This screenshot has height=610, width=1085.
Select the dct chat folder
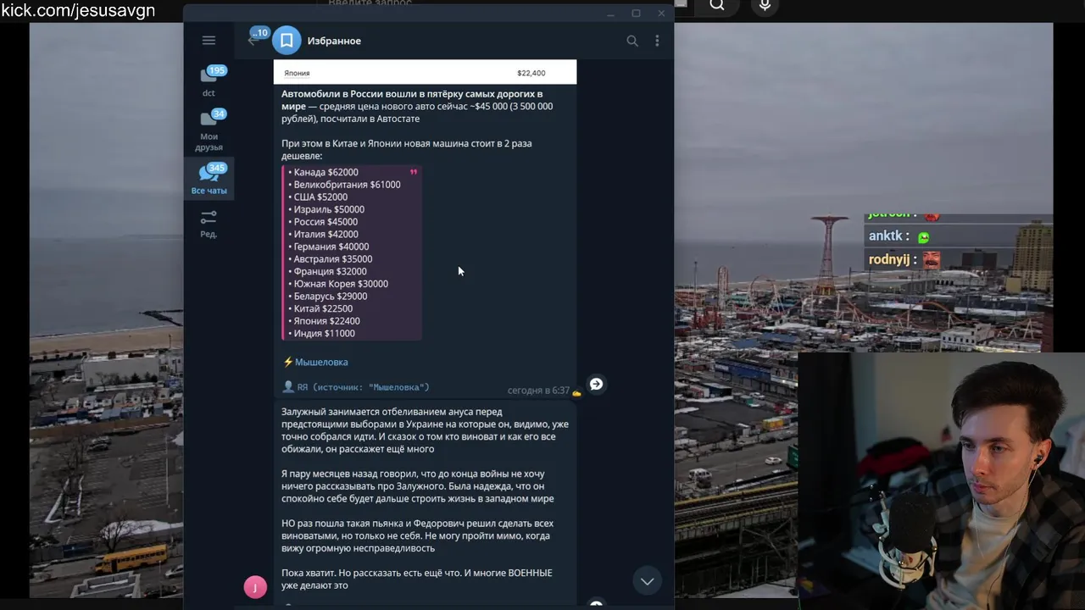click(209, 82)
